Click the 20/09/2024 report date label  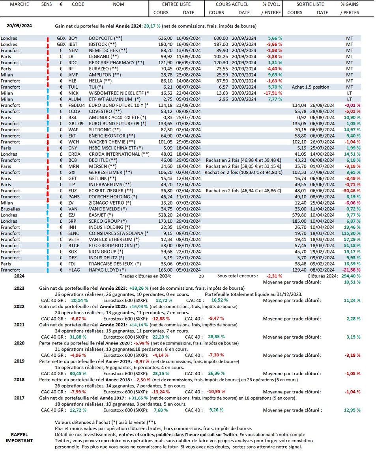coord(19,26)
